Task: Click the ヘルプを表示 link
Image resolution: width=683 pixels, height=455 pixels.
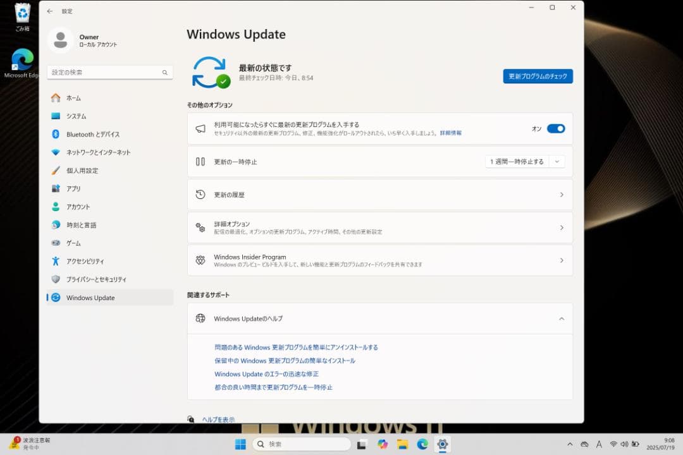Action: (218, 420)
